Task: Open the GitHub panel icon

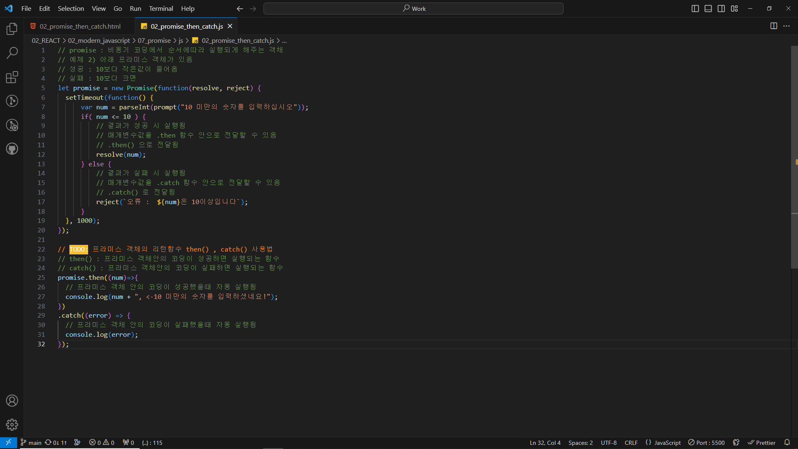Action: (x=12, y=149)
